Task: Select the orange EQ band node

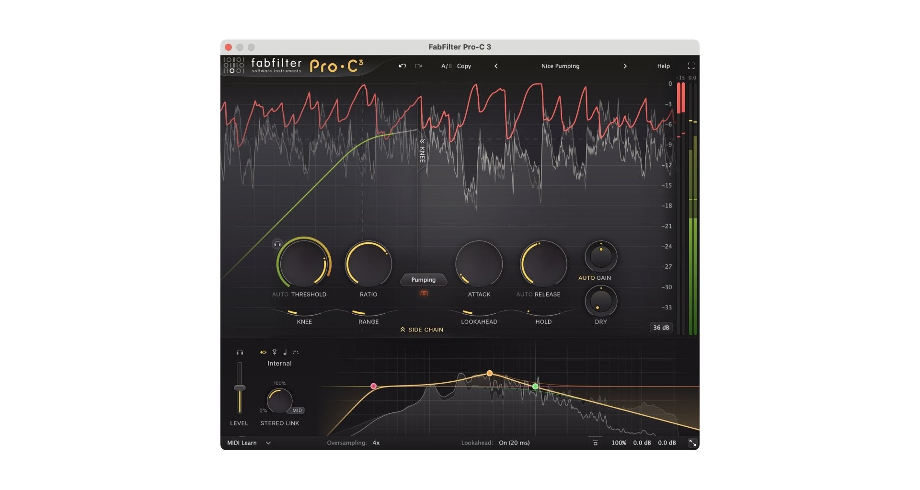Action: coord(490,373)
